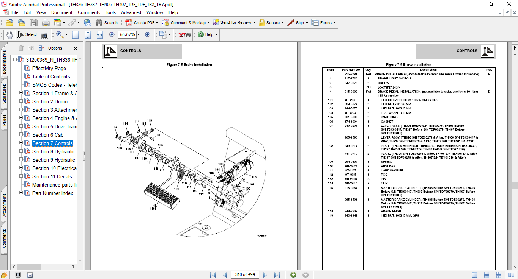Open the Table of Contents bookmark
518x279 pixels.
click(51, 76)
